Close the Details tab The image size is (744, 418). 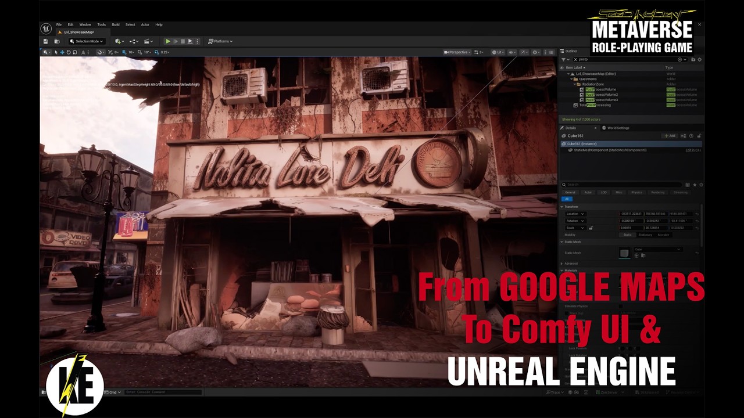tap(595, 128)
